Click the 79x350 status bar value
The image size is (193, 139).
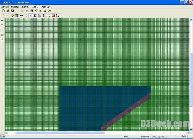click(126, 136)
